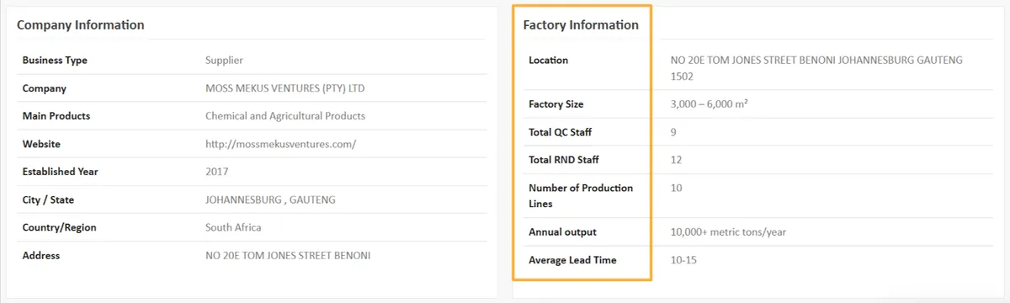Open the mossmekusventures.com website link
Screen dimensions: 1010x303
click(x=281, y=144)
